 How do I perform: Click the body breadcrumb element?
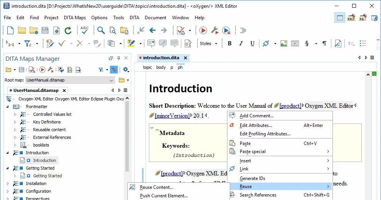click(161, 67)
